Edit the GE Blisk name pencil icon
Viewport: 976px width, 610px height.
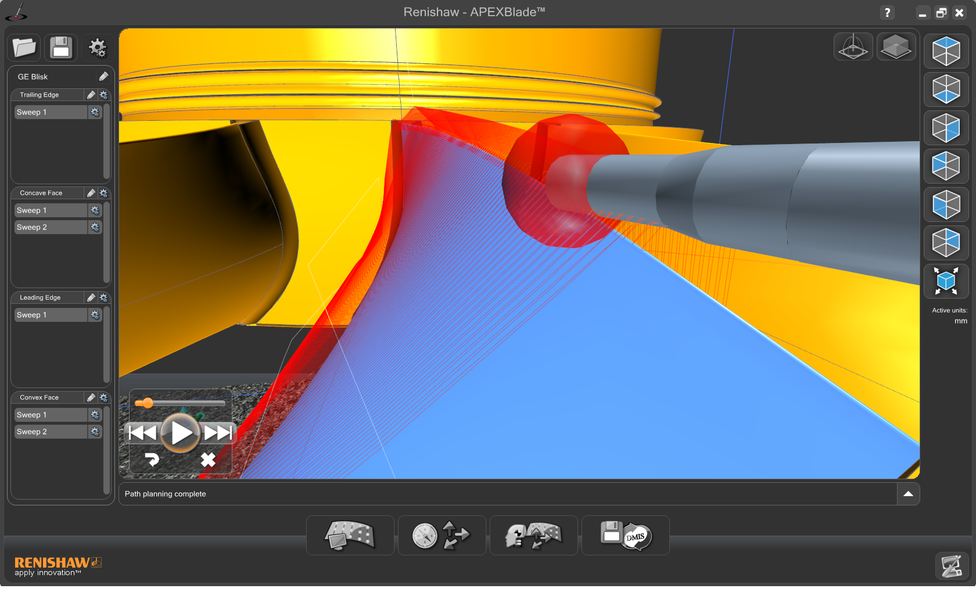[103, 77]
